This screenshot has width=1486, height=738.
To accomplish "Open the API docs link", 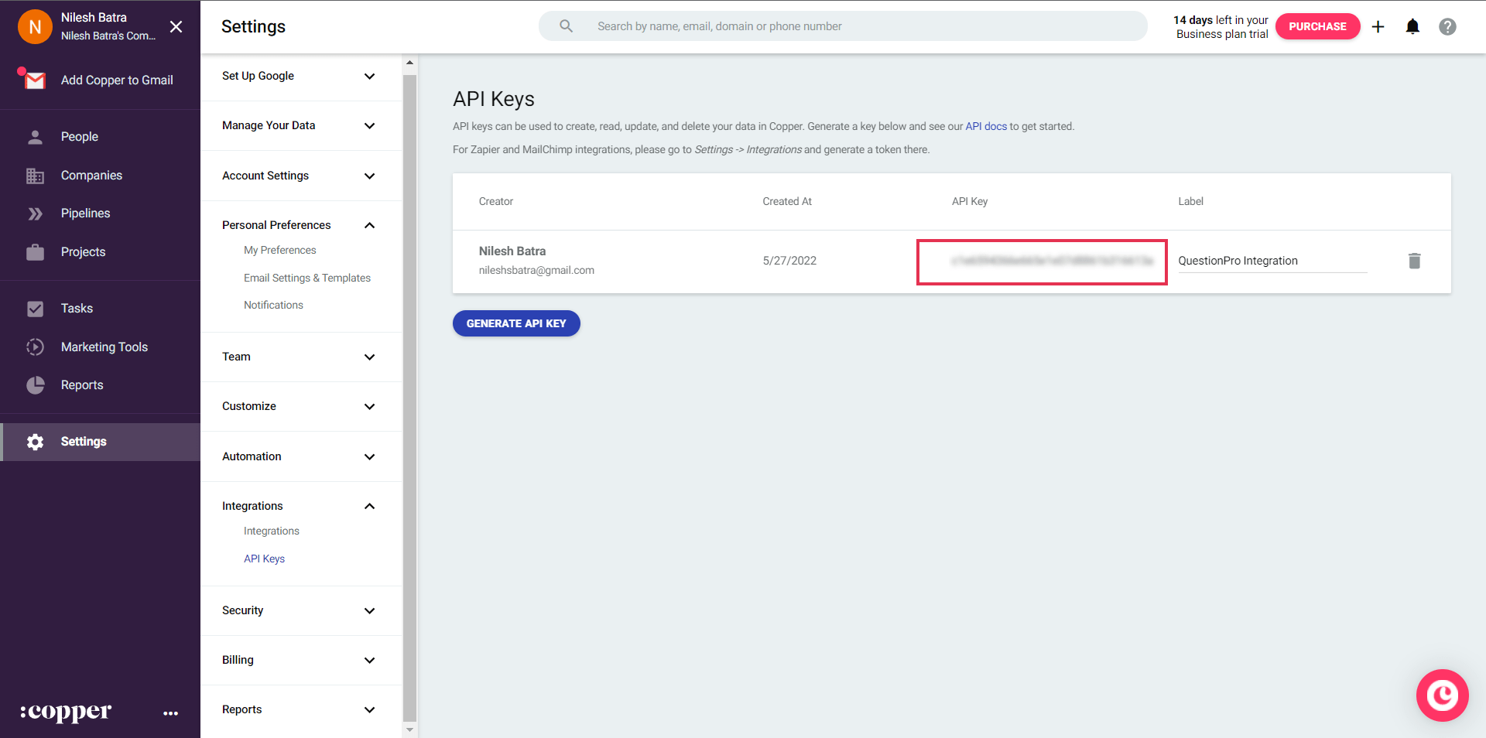I will 985,126.
